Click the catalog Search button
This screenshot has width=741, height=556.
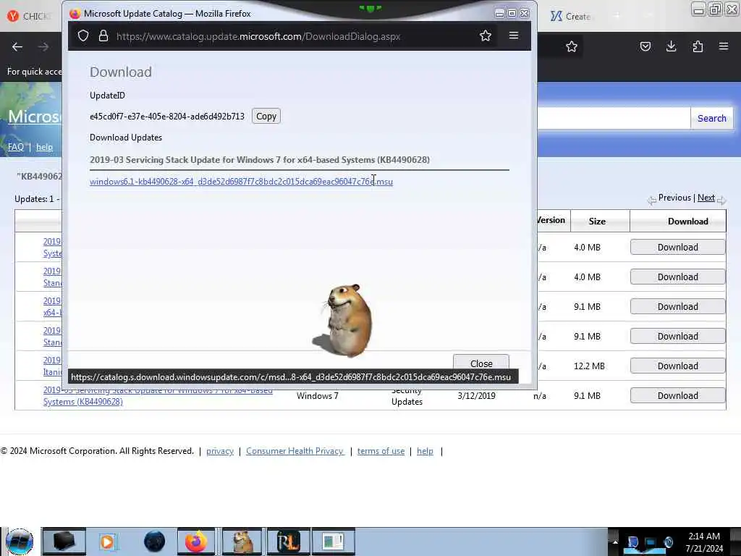pos(712,118)
